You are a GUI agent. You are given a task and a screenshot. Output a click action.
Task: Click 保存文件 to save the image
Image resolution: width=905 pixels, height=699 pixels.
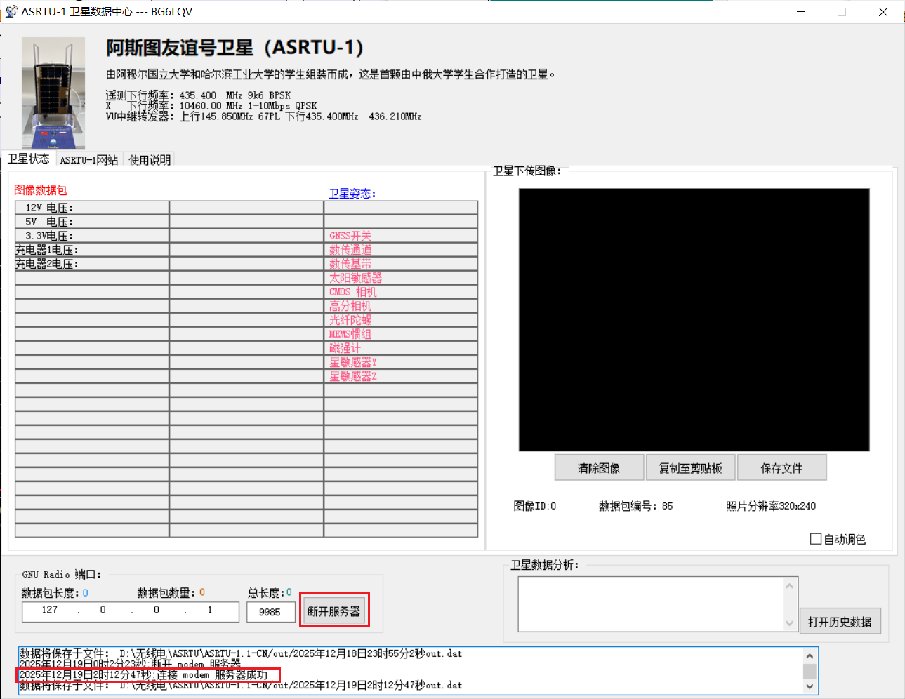tap(781, 468)
